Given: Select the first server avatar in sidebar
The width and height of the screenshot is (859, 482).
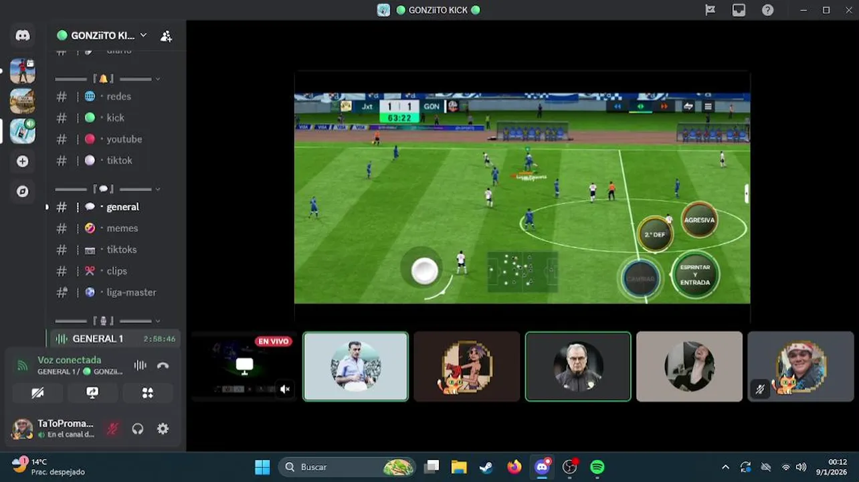Looking at the screenshot, I should pos(23,71).
